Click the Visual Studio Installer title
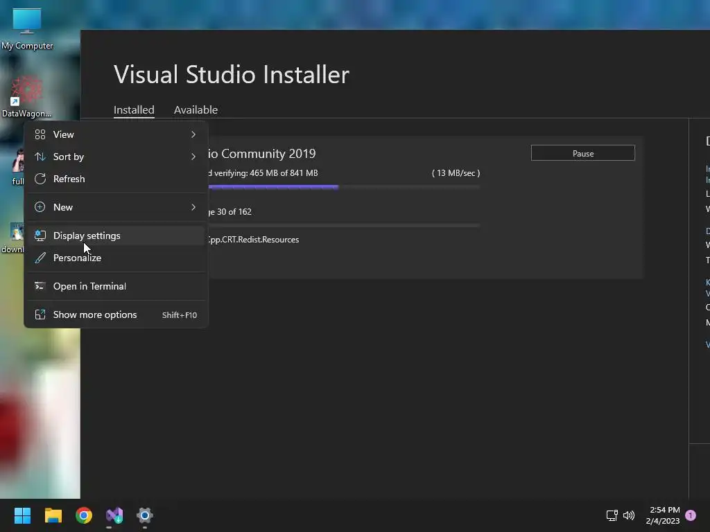 [232, 75]
